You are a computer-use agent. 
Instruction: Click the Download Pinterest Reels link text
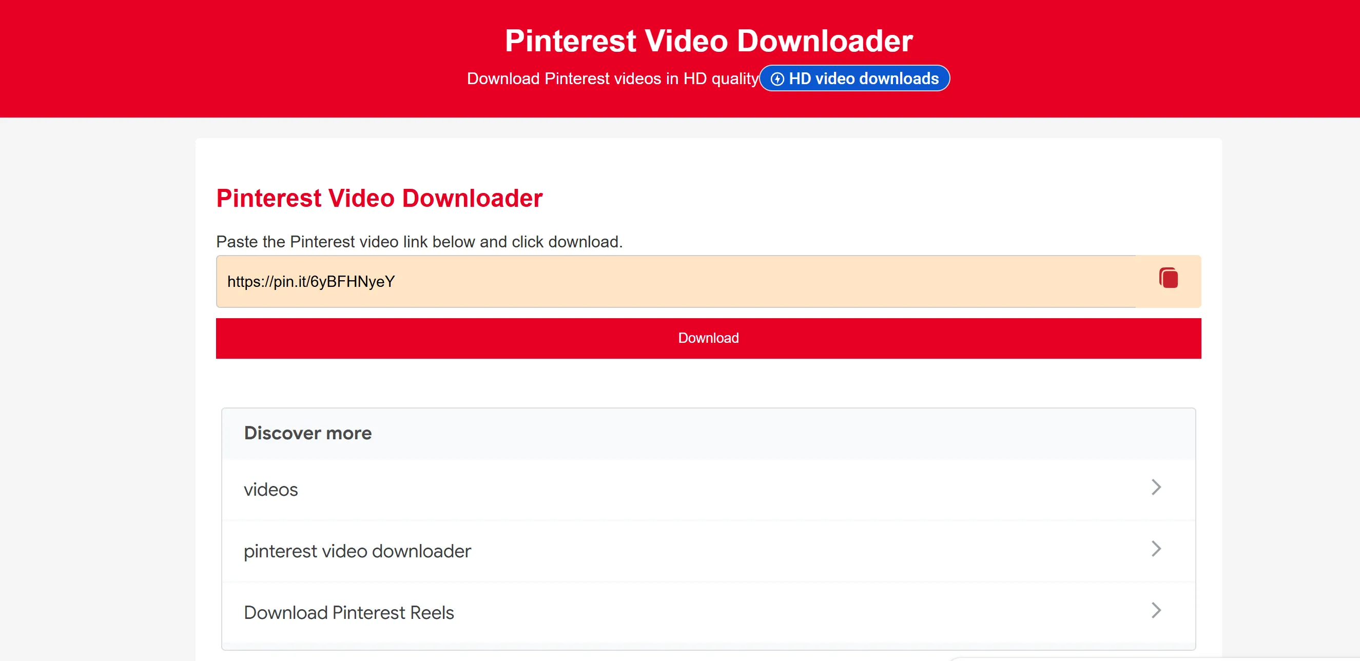[x=348, y=613]
